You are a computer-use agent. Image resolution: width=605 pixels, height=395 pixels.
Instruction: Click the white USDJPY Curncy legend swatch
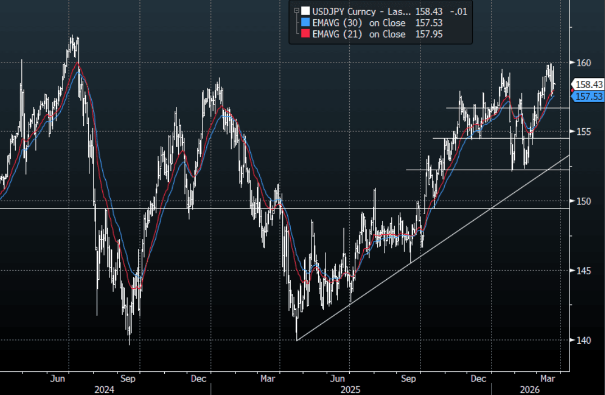pos(305,11)
